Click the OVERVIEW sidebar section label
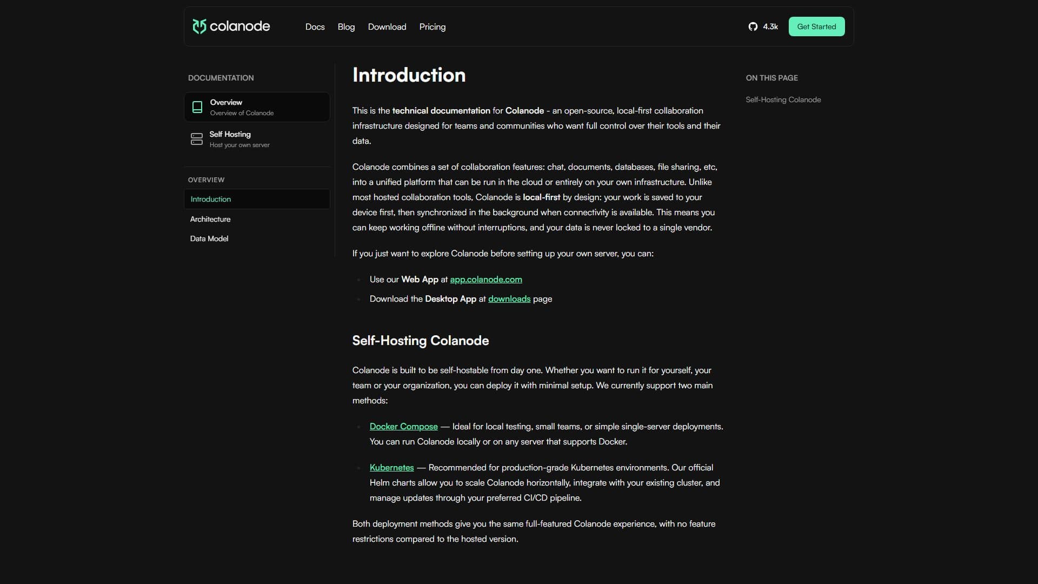The height and width of the screenshot is (584, 1038). point(206,180)
